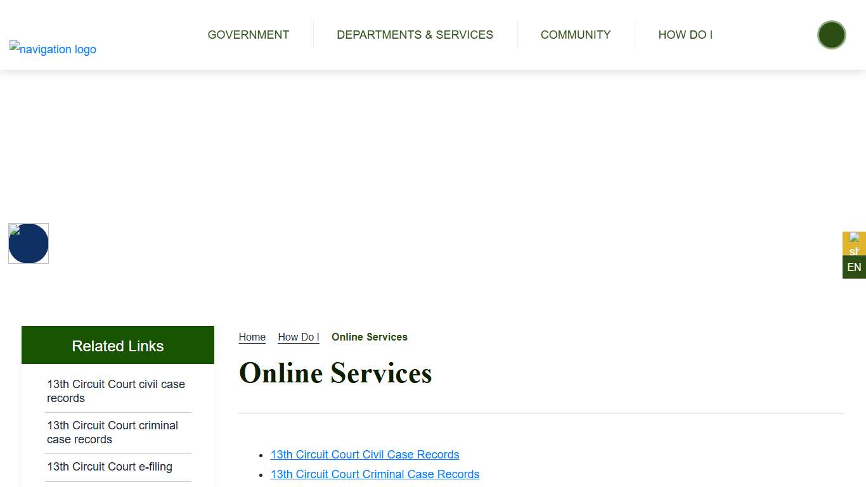Viewport: 866px width, 487px height.
Task: Open 13th Circuit Court Civil Case Records
Action: point(365,455)
